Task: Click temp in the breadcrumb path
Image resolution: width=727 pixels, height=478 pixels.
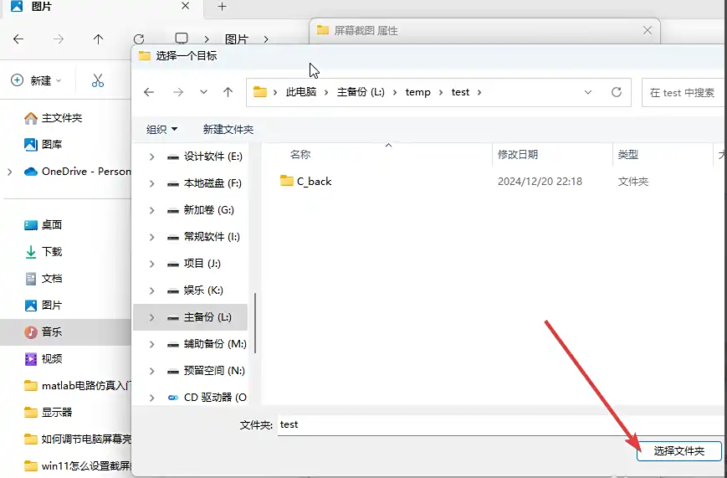Action: pos(417,92)
